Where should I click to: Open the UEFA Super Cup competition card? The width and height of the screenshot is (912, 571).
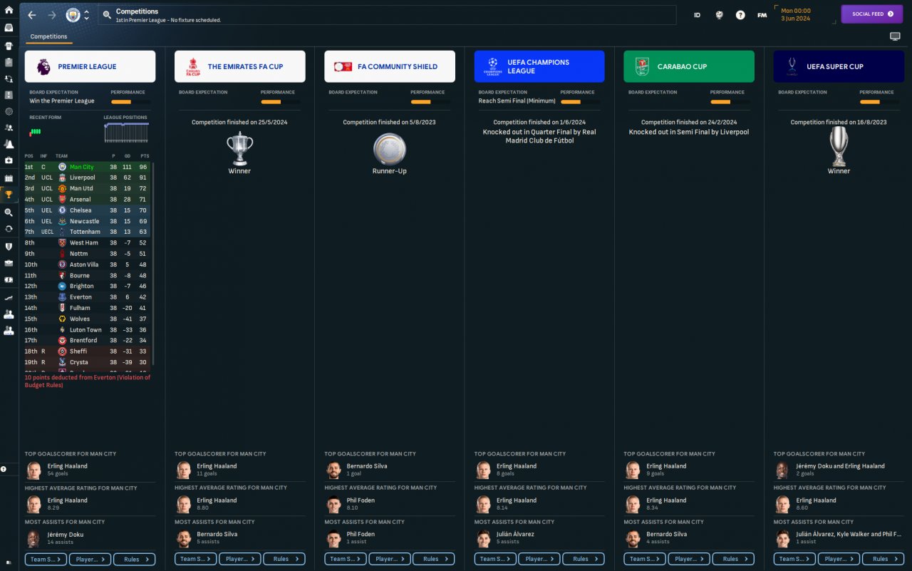[x=839, y=66]
